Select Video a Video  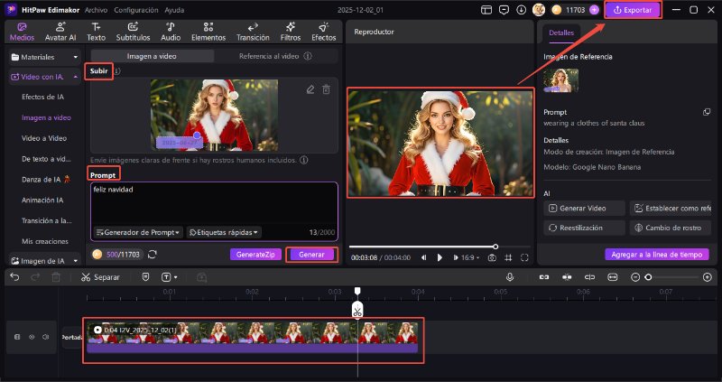click(x=44, y=138)
